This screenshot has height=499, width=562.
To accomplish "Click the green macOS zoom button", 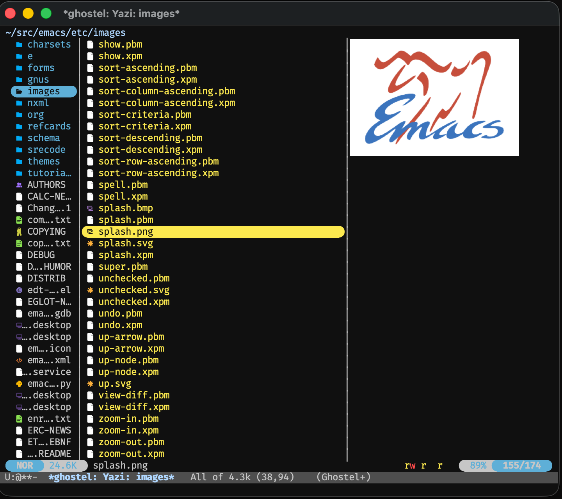I will (x=46, y=13).
